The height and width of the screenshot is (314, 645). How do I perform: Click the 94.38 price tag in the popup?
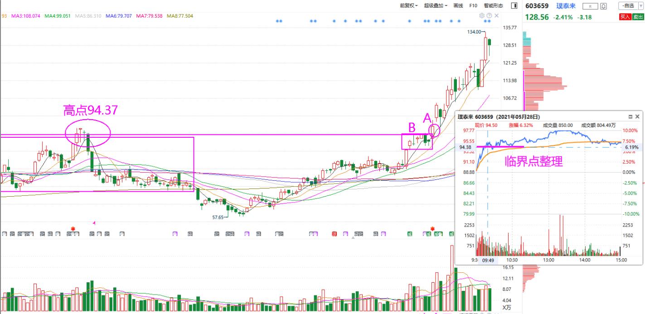coord(465,147)
